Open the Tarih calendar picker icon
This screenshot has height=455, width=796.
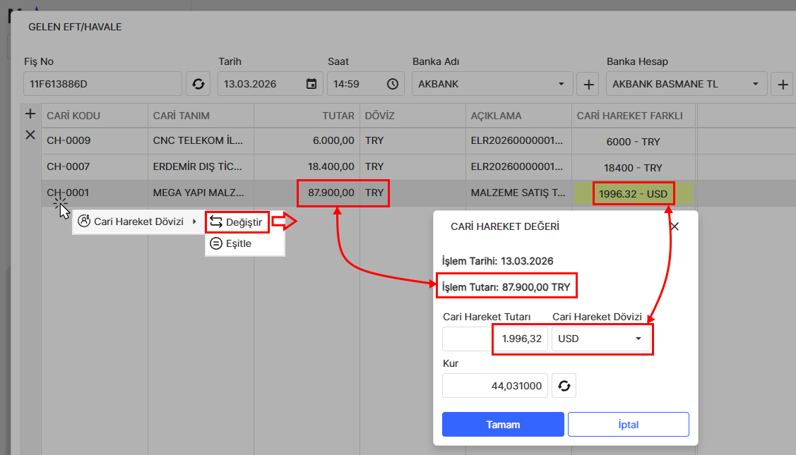[x=311, y=84]
